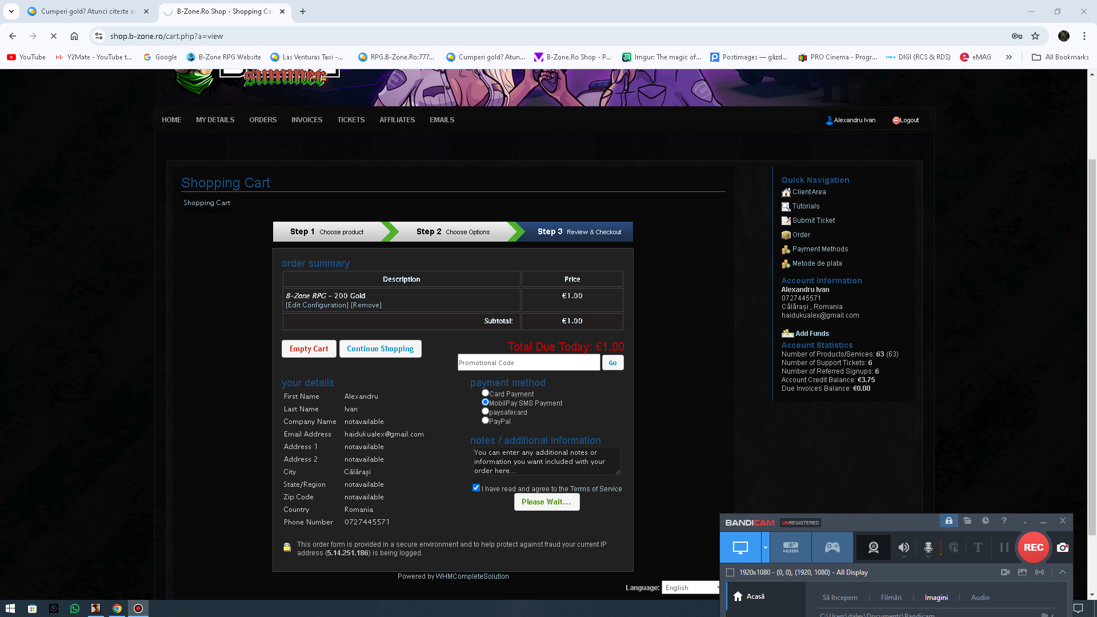Click password manager key icon in address bar
Image resolution: width=1097 pixels, height=617 pixels.
tap(1016, 36)
